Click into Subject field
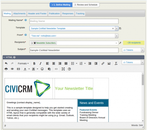The width and height of the screenshot is (147, 130). click(74, 50)
